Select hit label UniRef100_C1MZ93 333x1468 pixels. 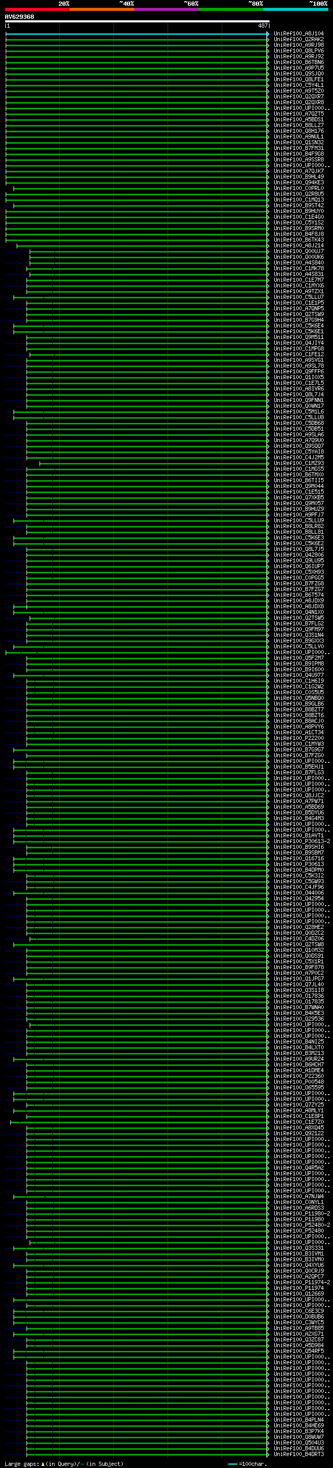pos(299,463)
